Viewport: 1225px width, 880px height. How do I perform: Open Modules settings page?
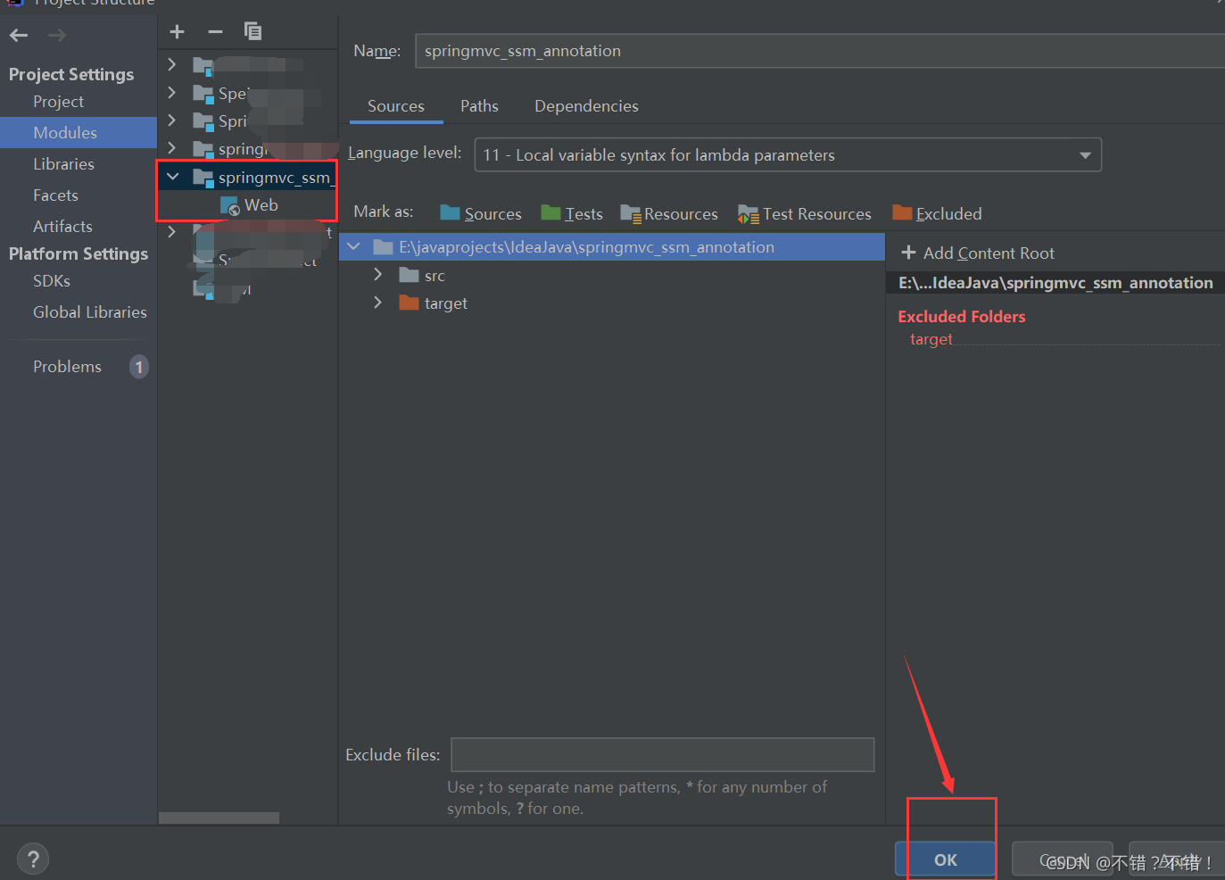pos(79,133)
